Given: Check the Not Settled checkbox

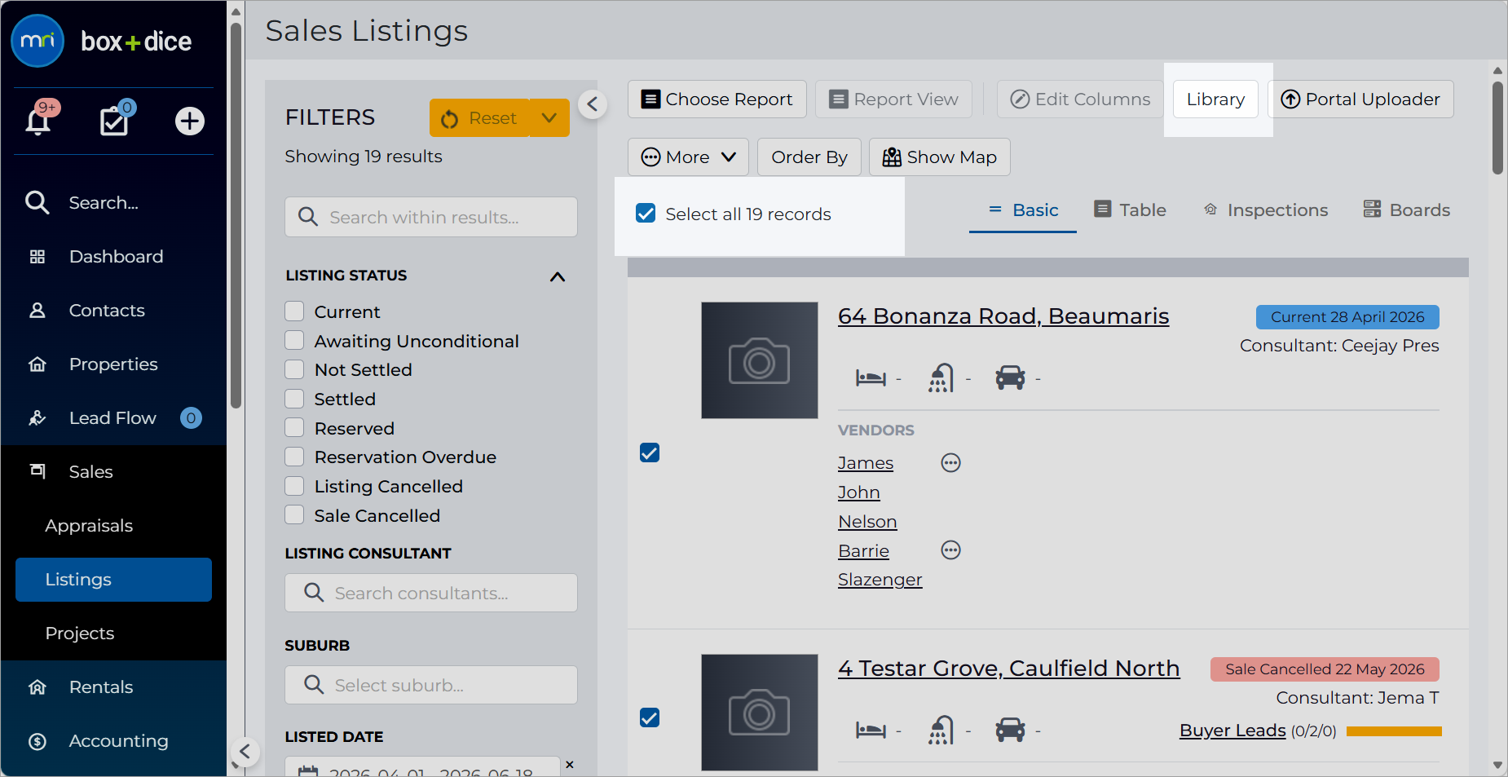Looking at the screenshot, I should tap(294, 369).
